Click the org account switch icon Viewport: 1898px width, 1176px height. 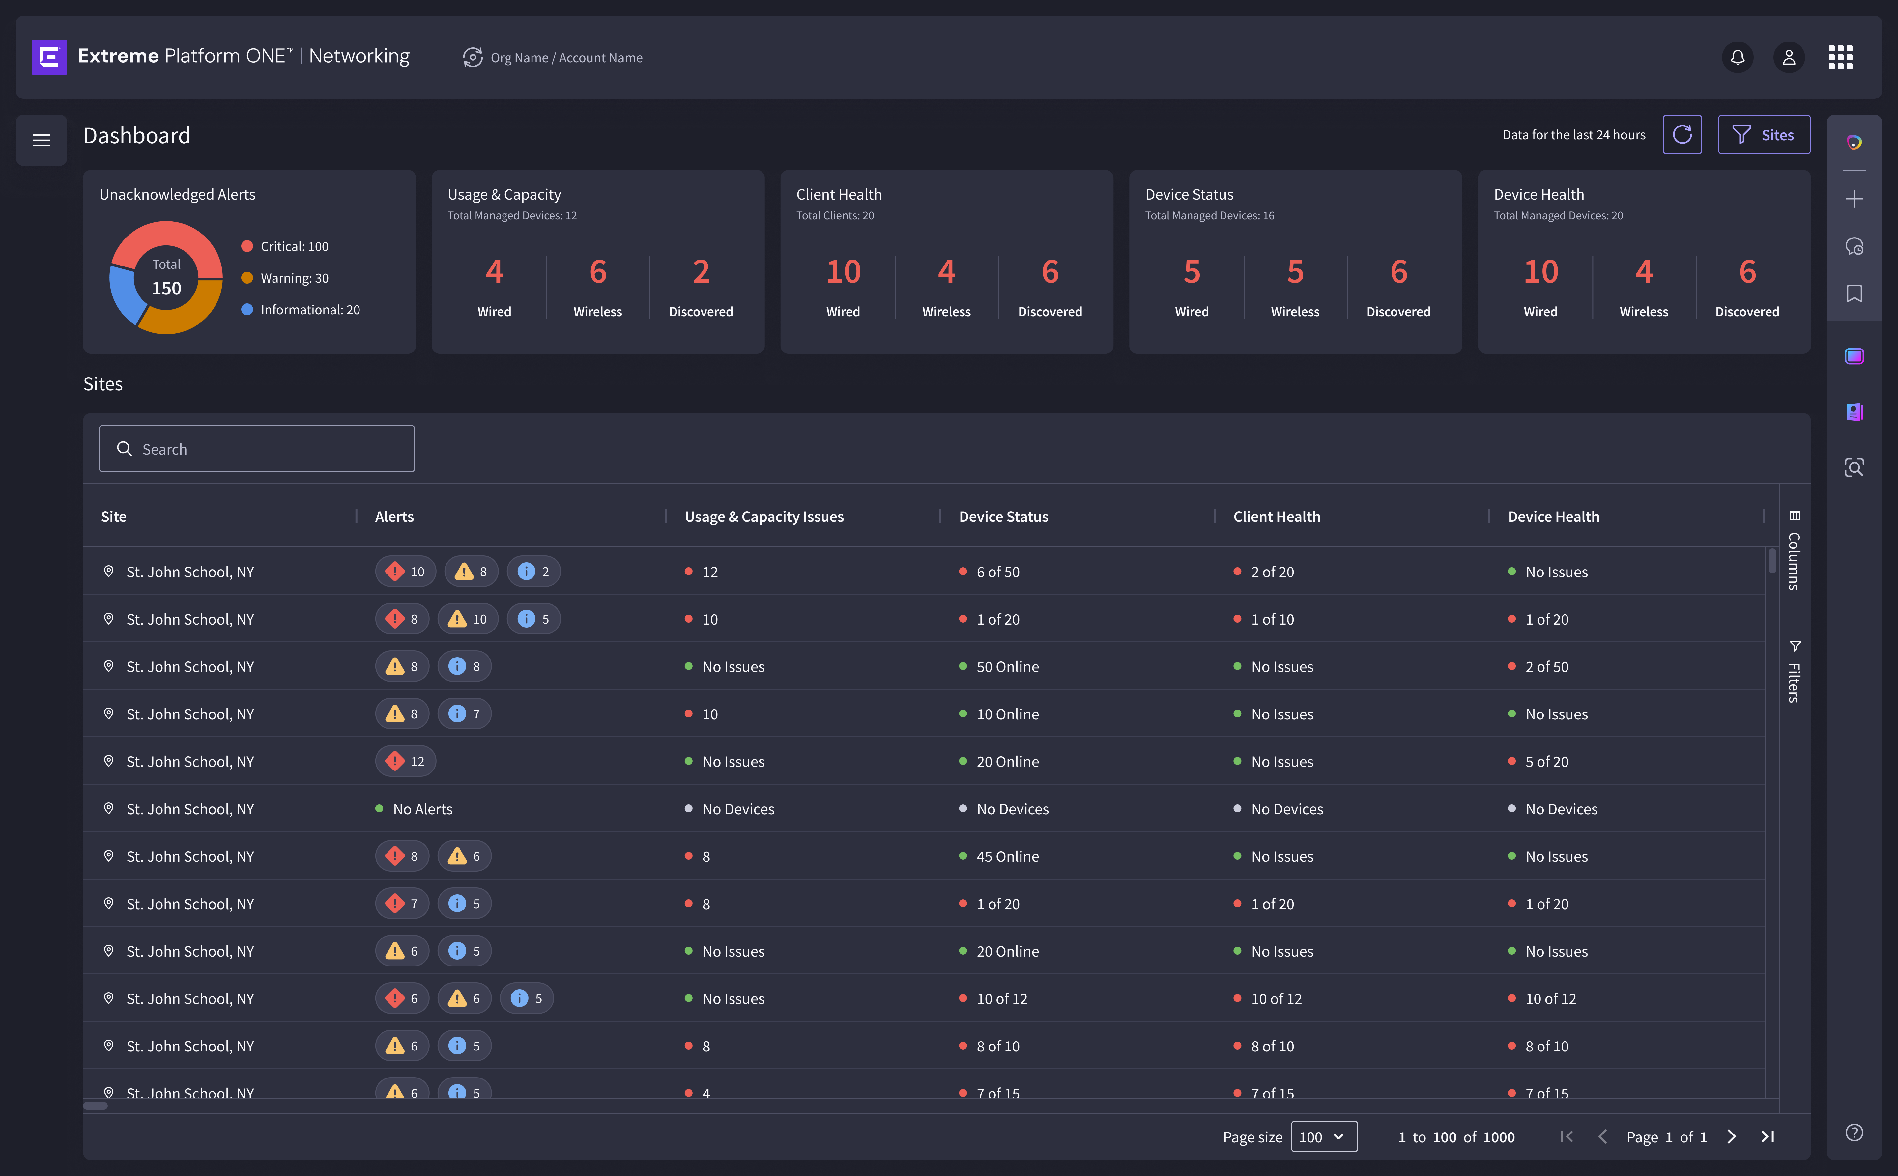[472, 58]
